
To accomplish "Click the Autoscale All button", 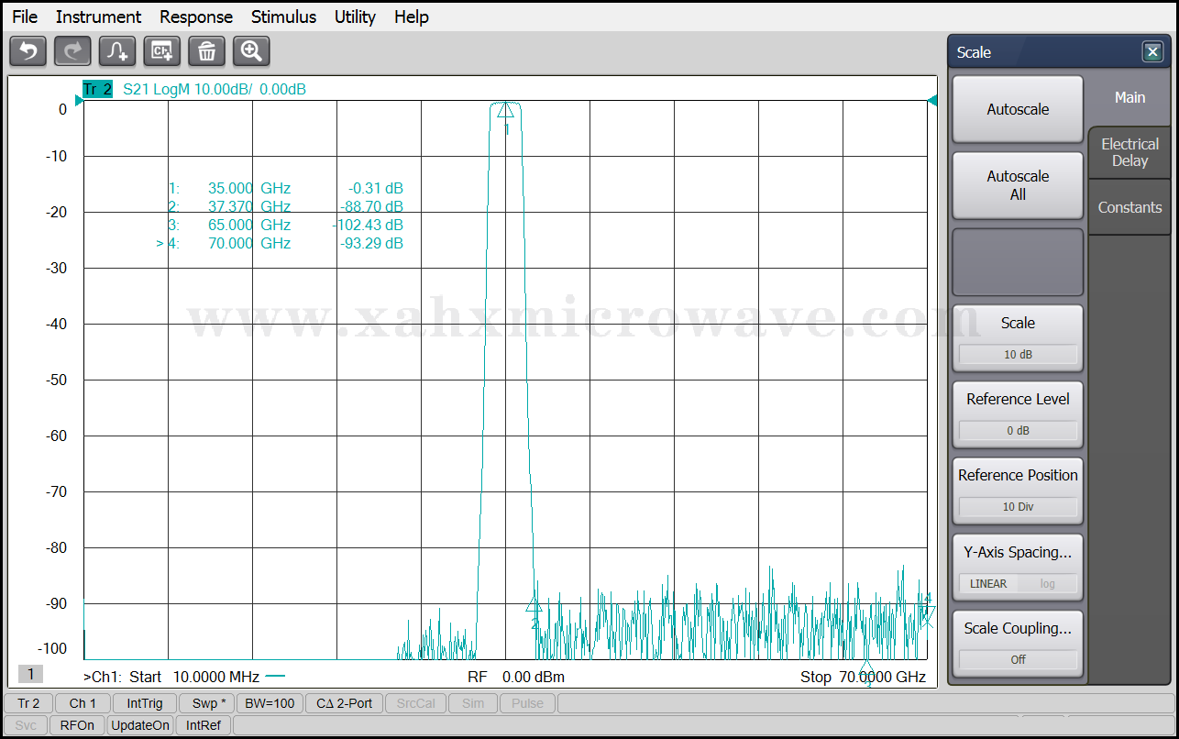I will click(1018, 185).
